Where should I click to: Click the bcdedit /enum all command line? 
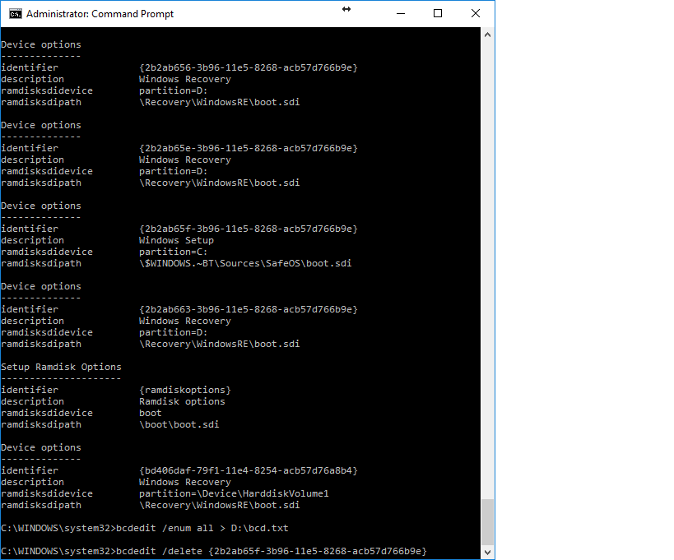[145, 528]
